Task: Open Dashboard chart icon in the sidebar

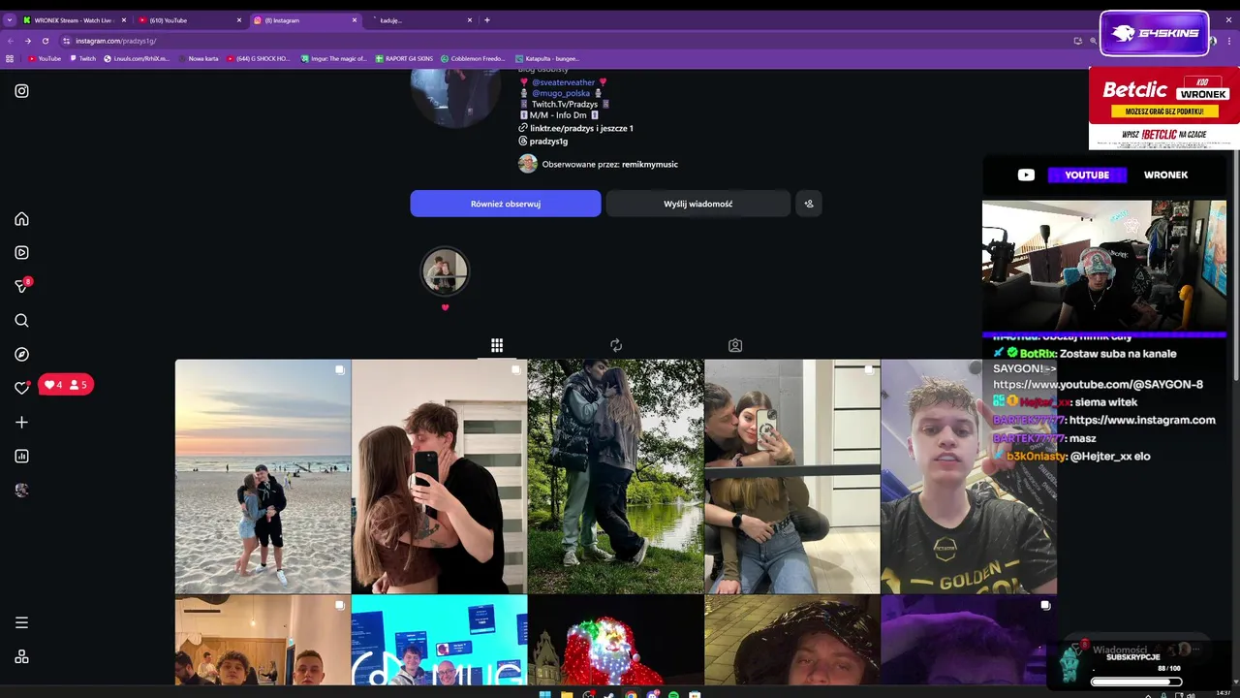Action: pos(21,457)
